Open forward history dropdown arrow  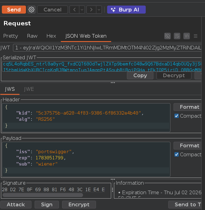coord(99,10)
